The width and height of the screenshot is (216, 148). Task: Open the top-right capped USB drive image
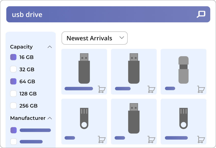(183, 70)
